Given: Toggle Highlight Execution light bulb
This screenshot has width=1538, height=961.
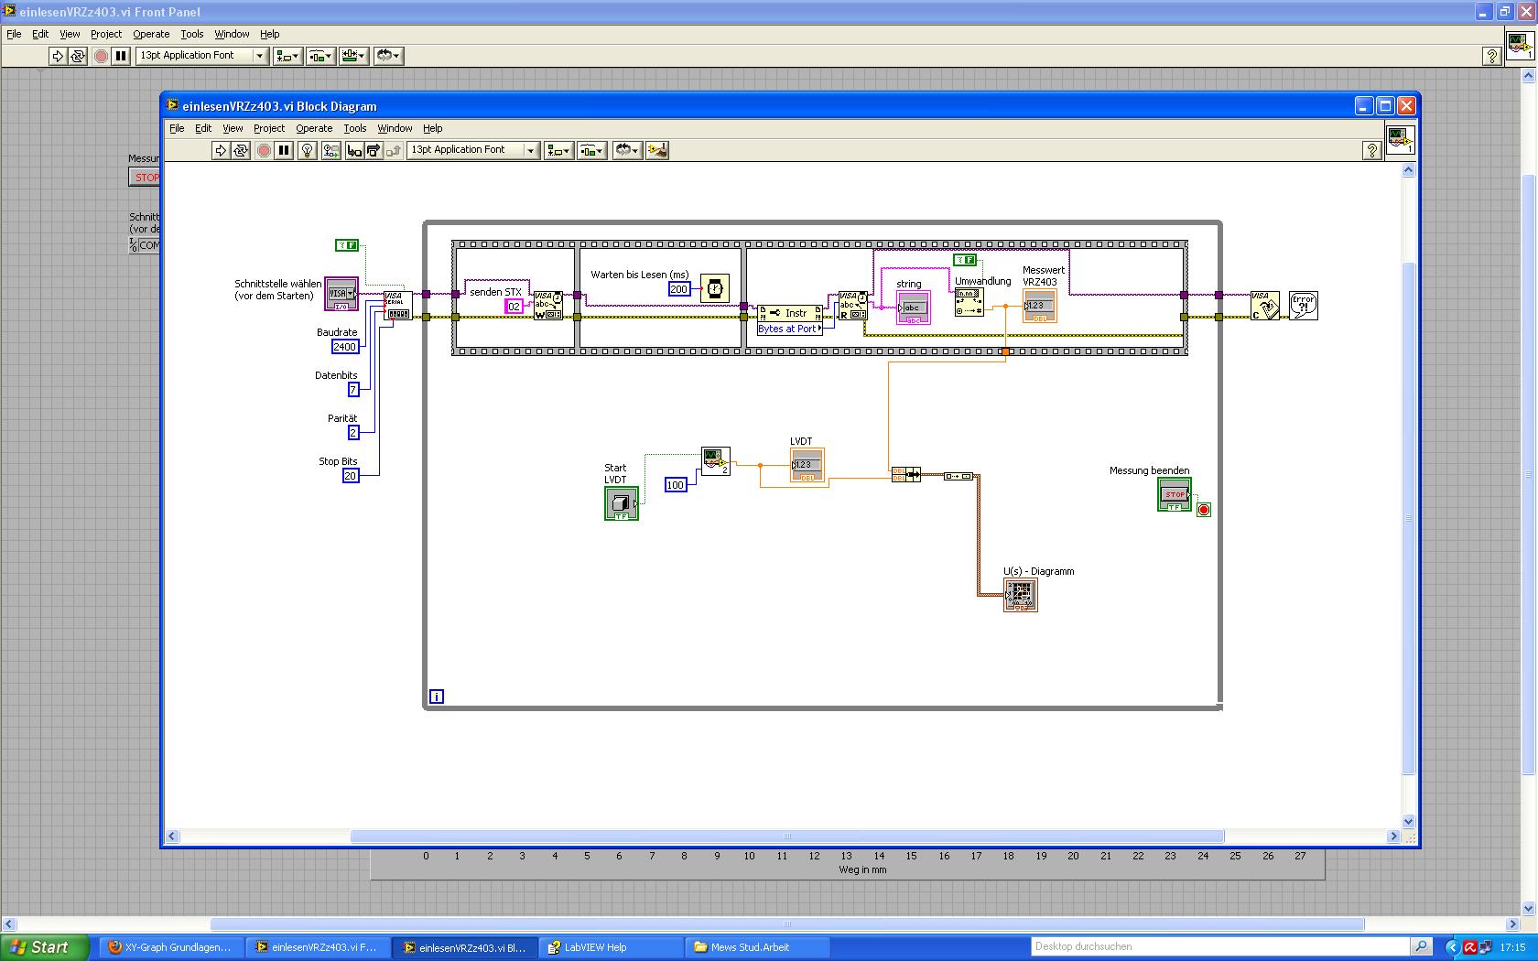Looking at the screenshot, I should pos(308,150).
